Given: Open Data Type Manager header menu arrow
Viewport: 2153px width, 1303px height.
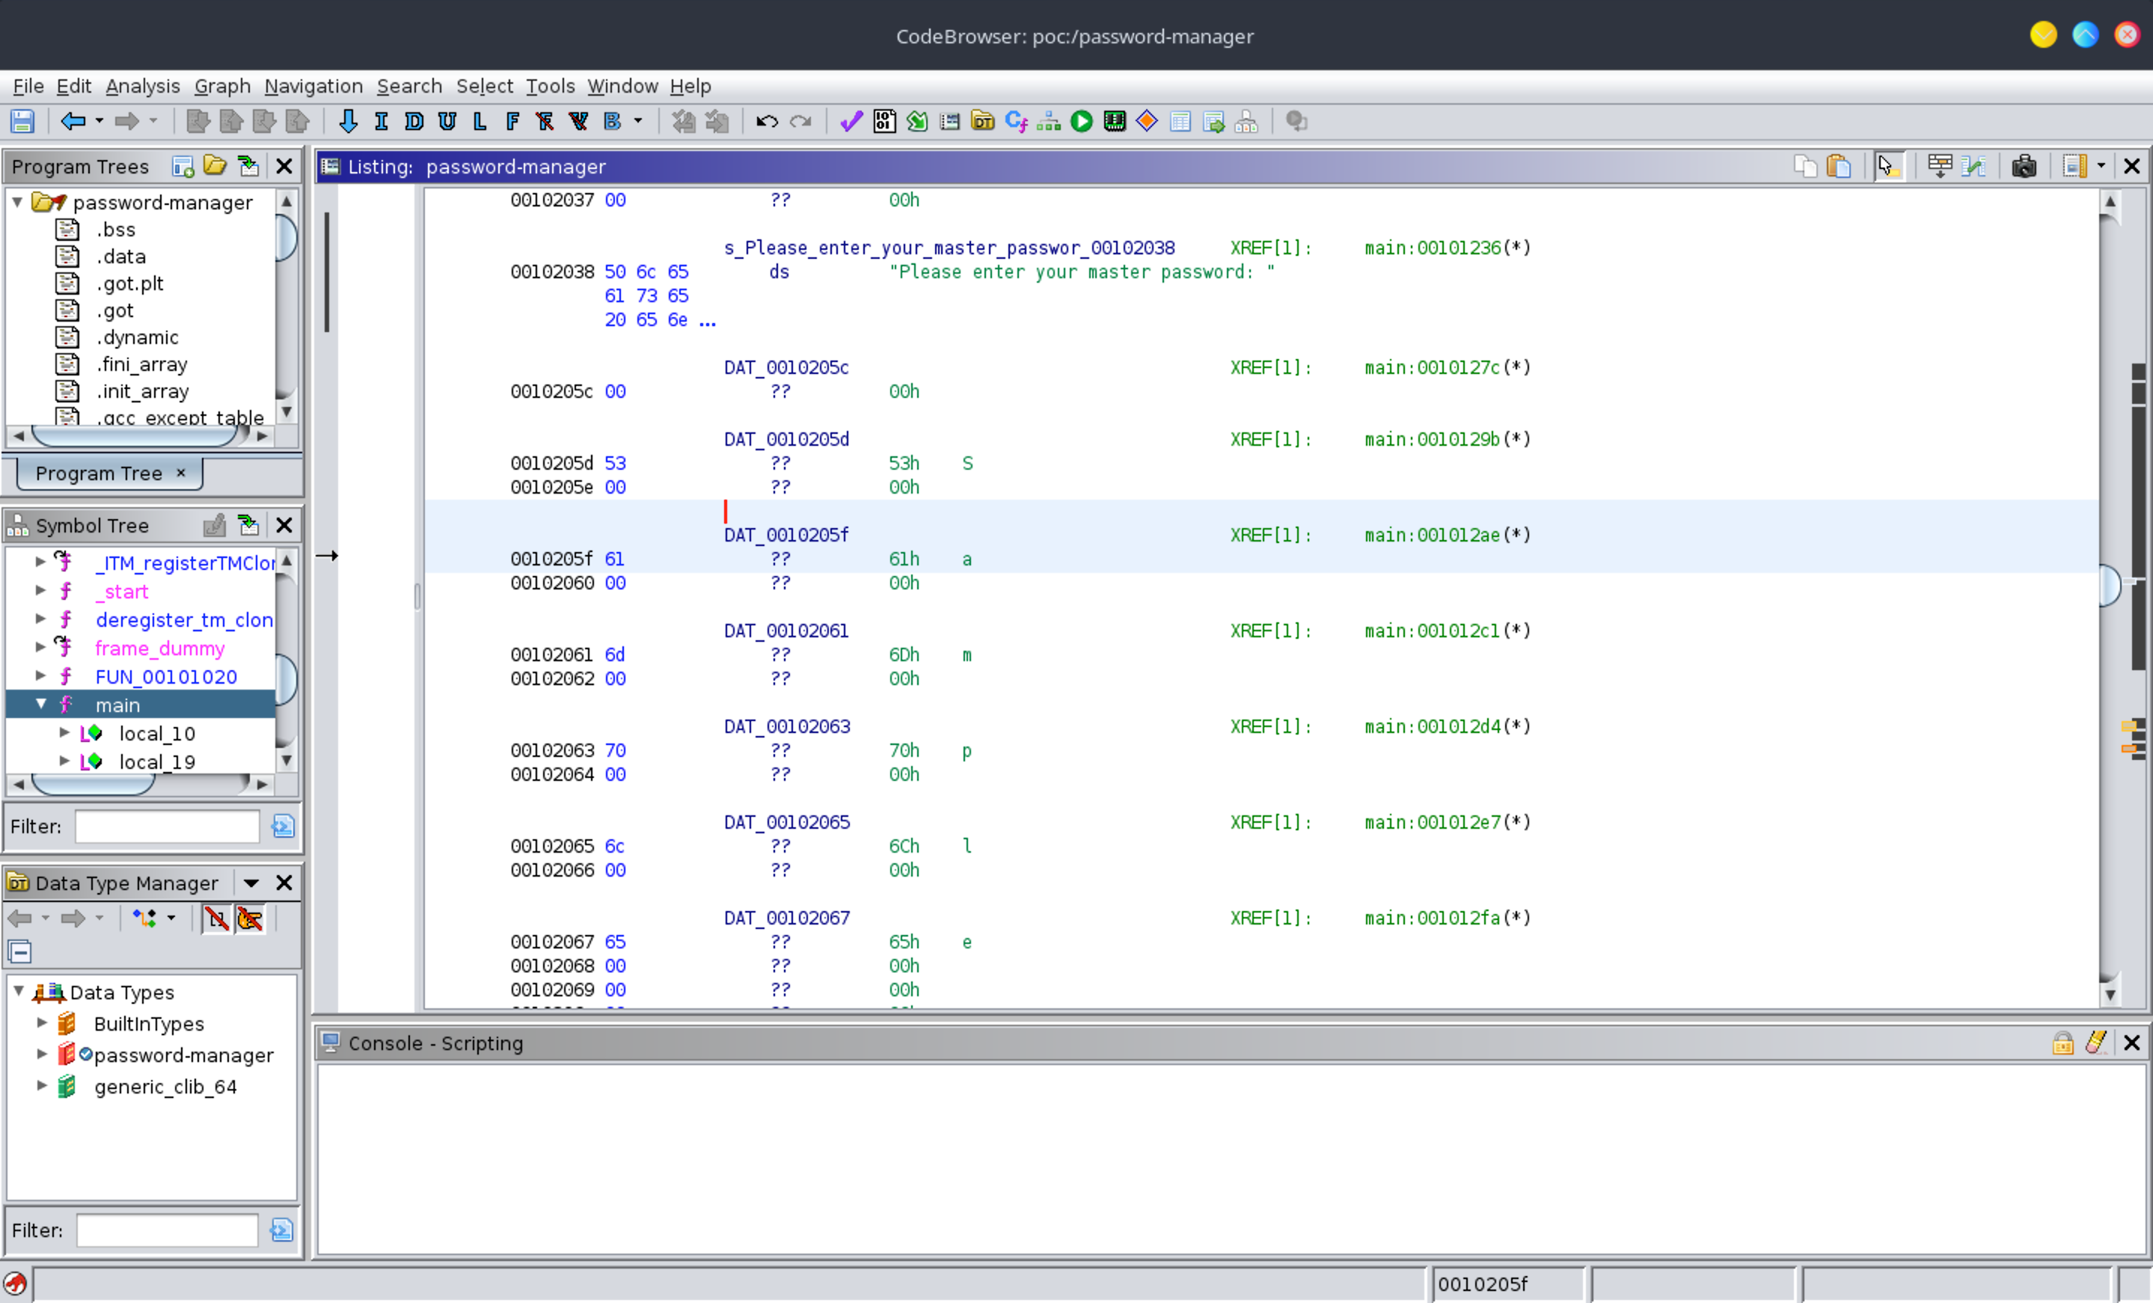Looking at the screenshot, I should click(251, 883).
